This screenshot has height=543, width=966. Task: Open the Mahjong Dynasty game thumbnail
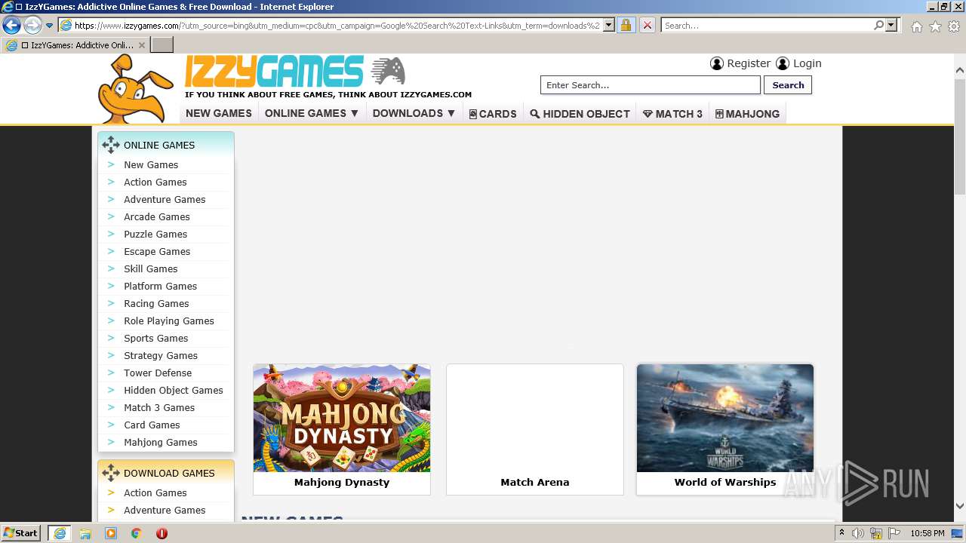coord(342,418)
